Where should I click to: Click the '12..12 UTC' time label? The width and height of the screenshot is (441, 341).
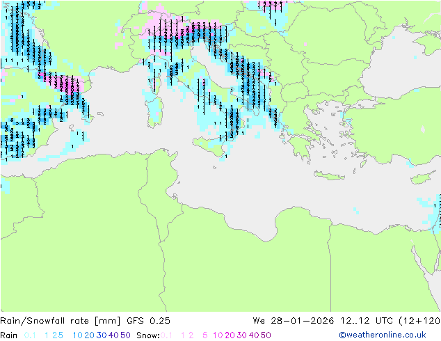pyautogui.click(x=367, y=321)
